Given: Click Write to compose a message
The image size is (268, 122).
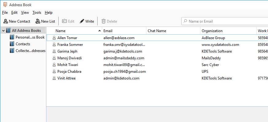Looking at the screenshot, I should pos(87,21).
